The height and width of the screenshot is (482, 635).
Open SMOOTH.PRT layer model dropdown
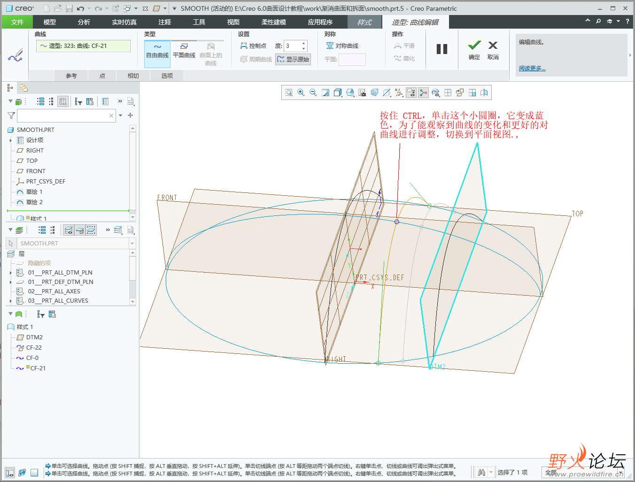click(132, 244)
